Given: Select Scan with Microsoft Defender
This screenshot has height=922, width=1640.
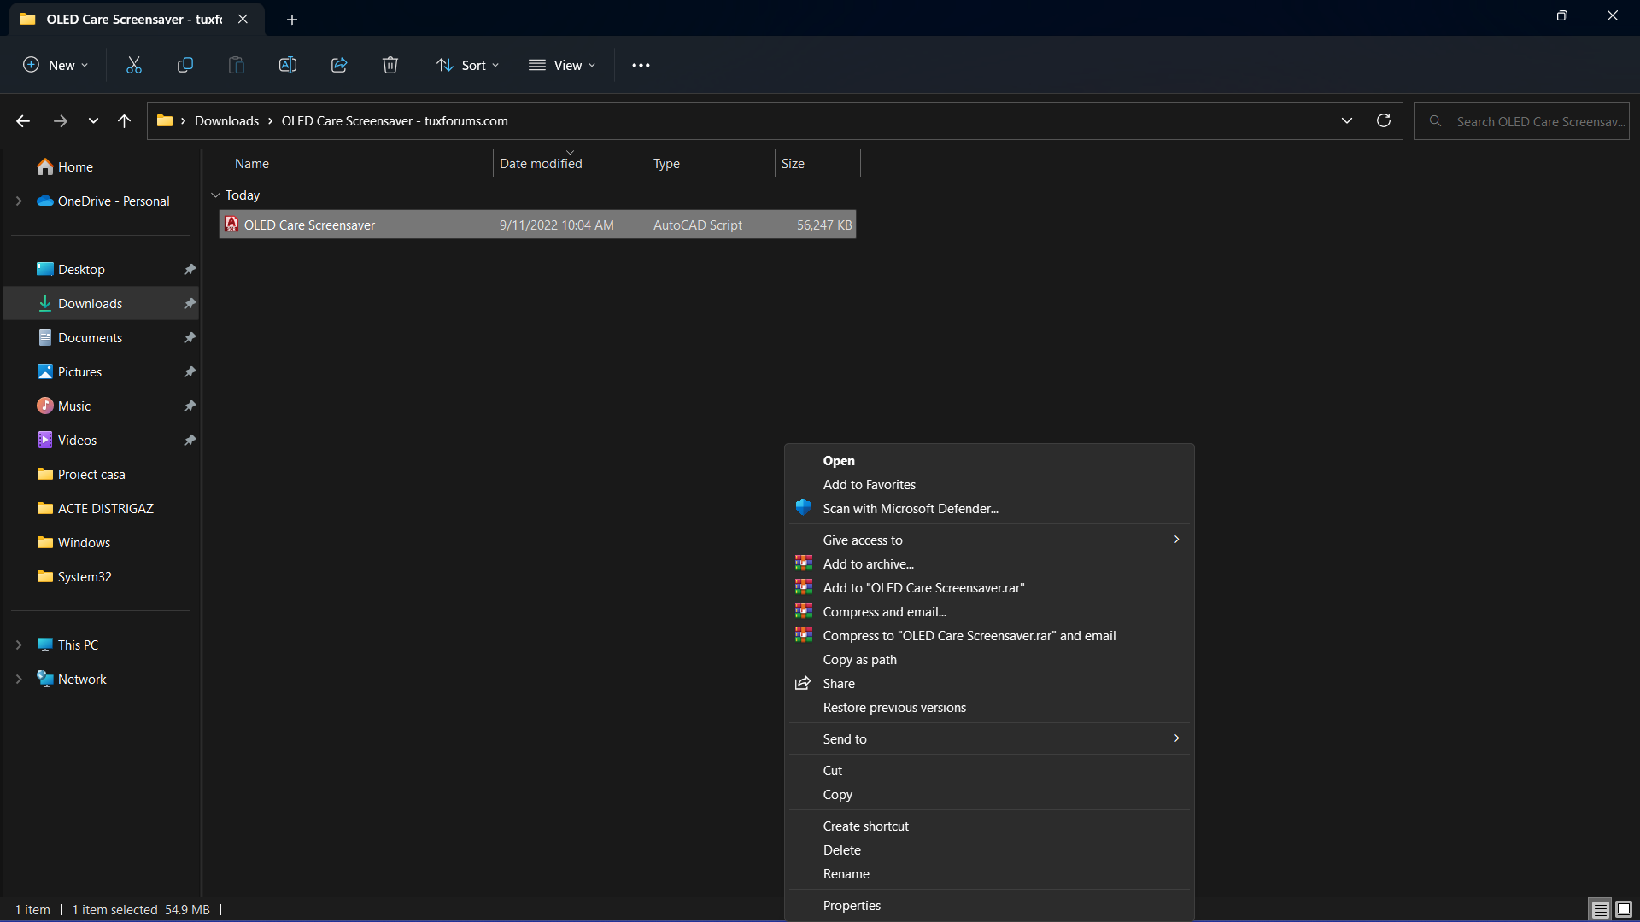Looking at the screenshot, I should [x=989, y=508].
